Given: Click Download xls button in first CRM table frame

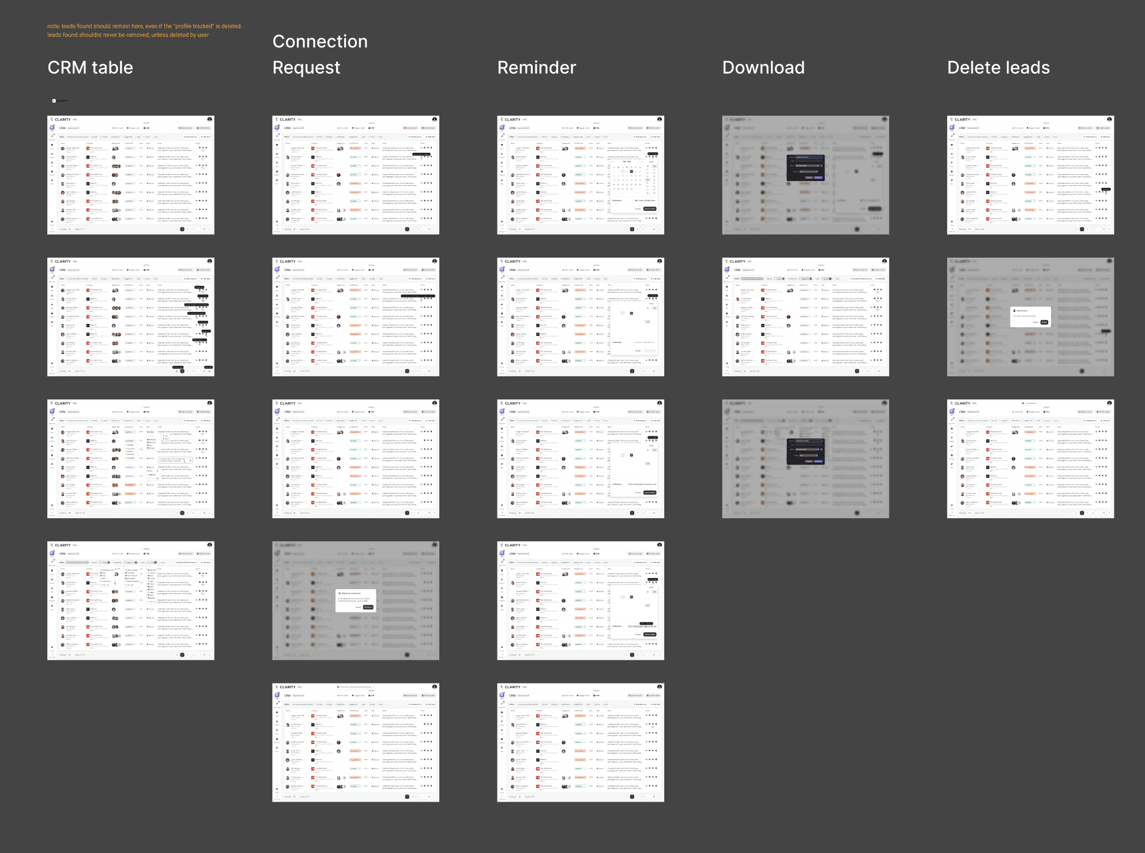Looking at the screenshot, I should point(190,137).
